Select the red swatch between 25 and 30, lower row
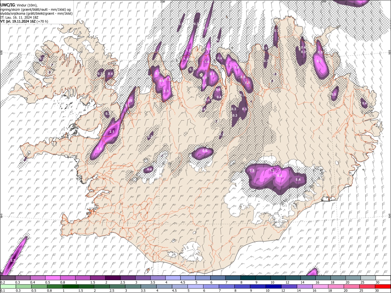This screenshot has height=293, width=391. (x=367, y=287)
